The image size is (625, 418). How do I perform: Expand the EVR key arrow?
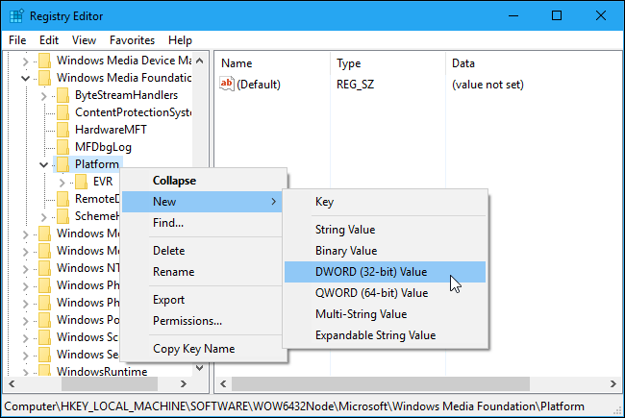pos(62,182)
